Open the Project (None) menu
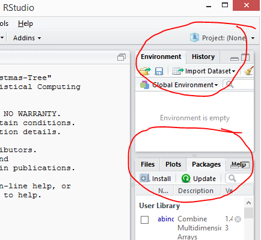261x240 pixels. click(229, 38)
